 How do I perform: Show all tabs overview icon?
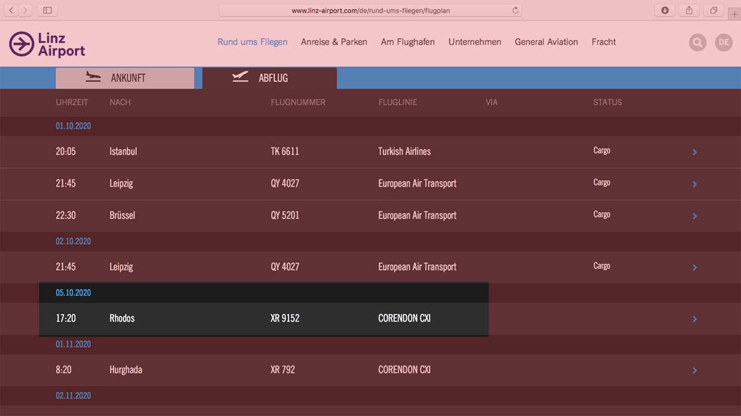(x=713, y=10)
